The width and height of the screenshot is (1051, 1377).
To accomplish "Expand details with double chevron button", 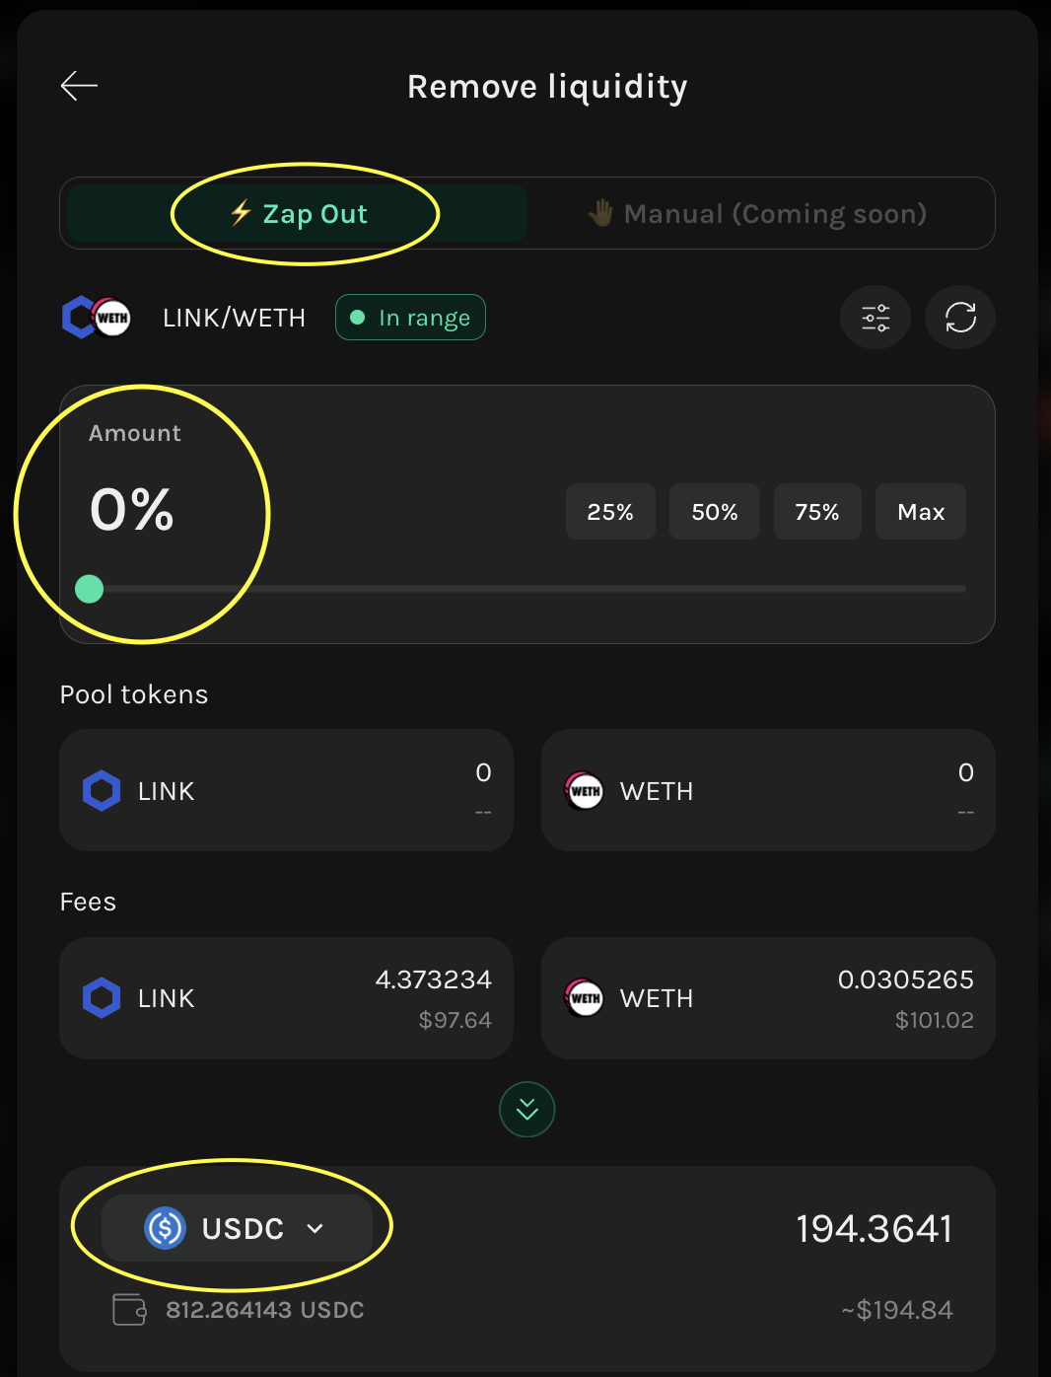I will [527, 1110].
